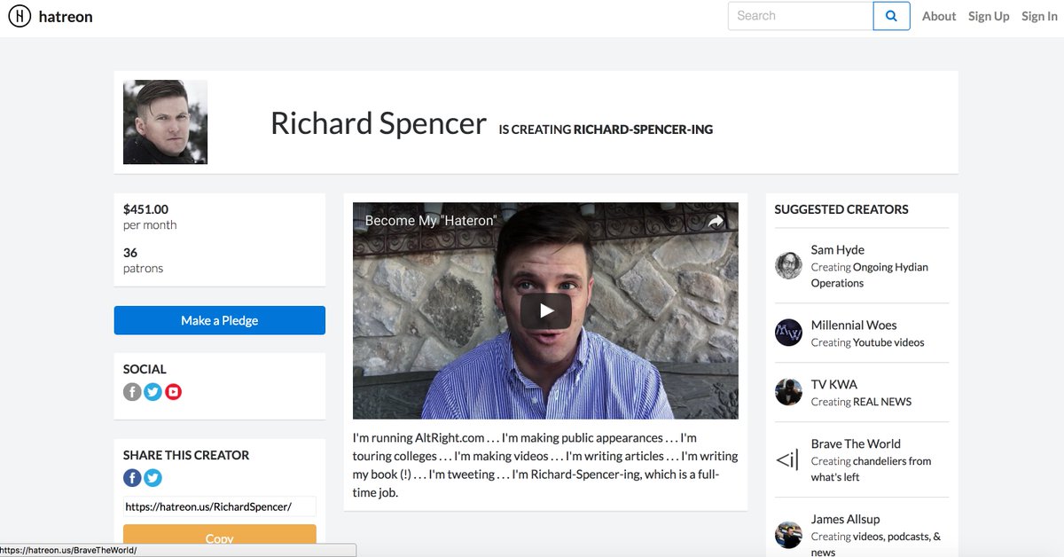Share creator via Twitter icon

pyautogui.click(x=153, y=478)
